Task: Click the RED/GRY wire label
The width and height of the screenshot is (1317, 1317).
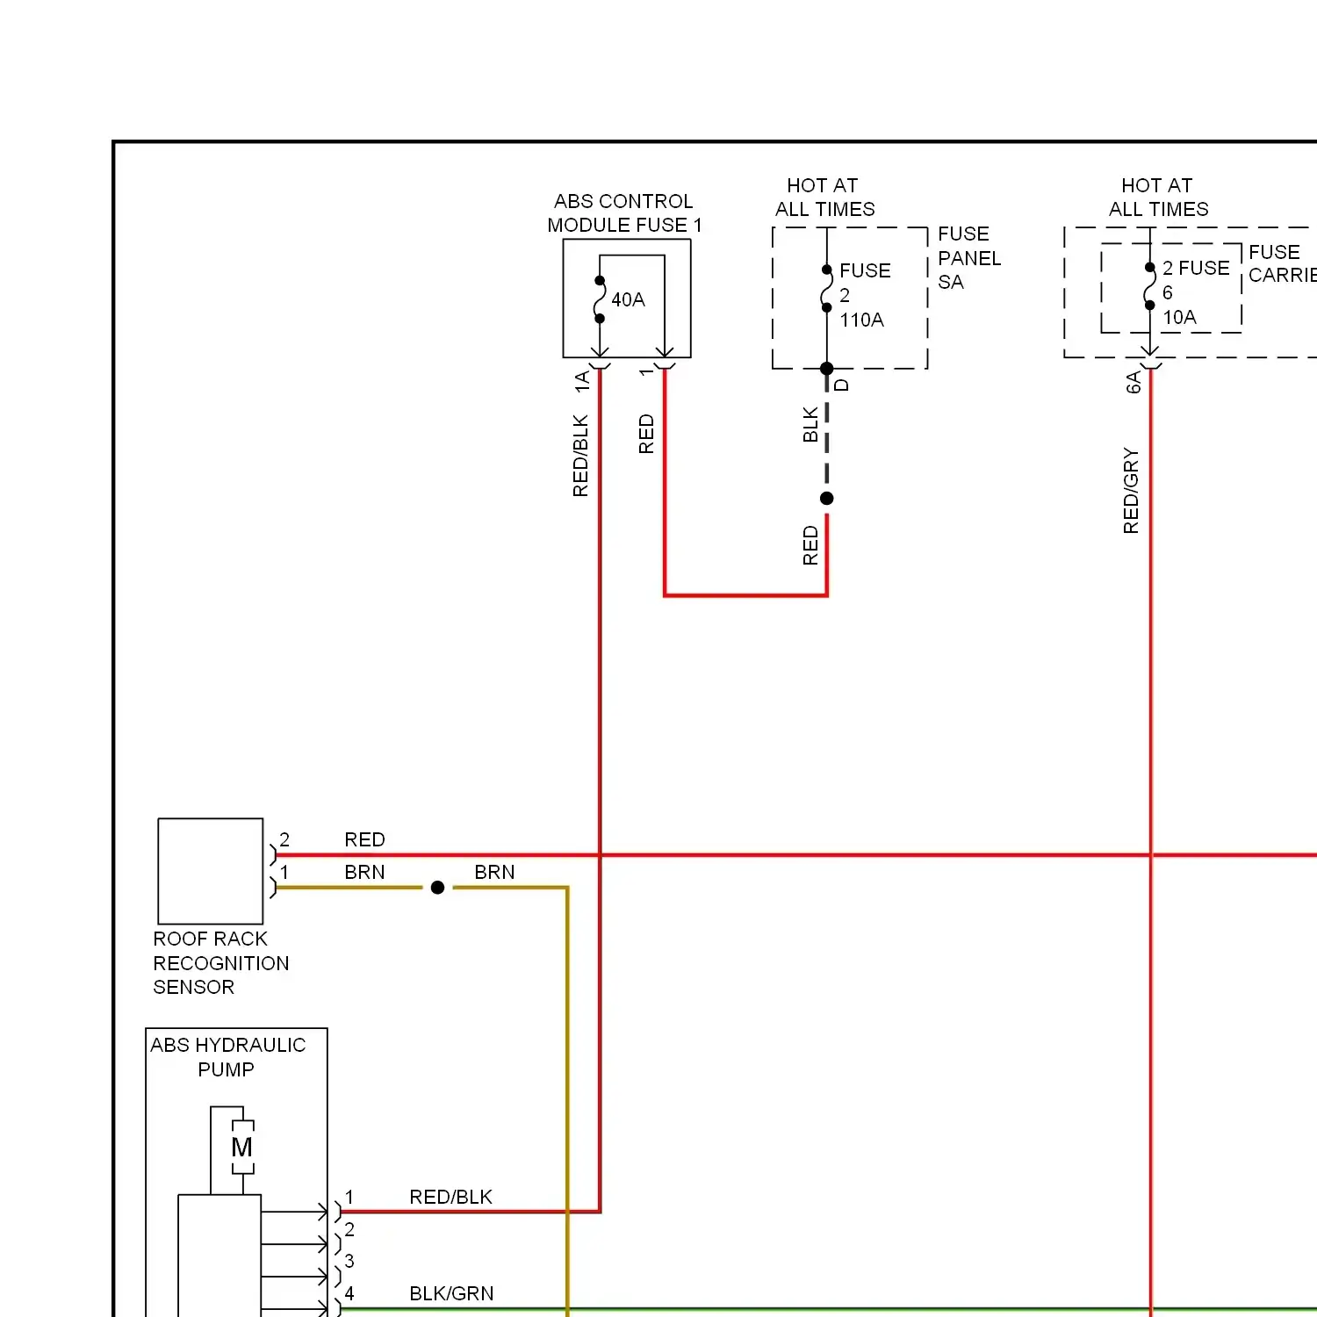Action: (x=1131, y=491)
